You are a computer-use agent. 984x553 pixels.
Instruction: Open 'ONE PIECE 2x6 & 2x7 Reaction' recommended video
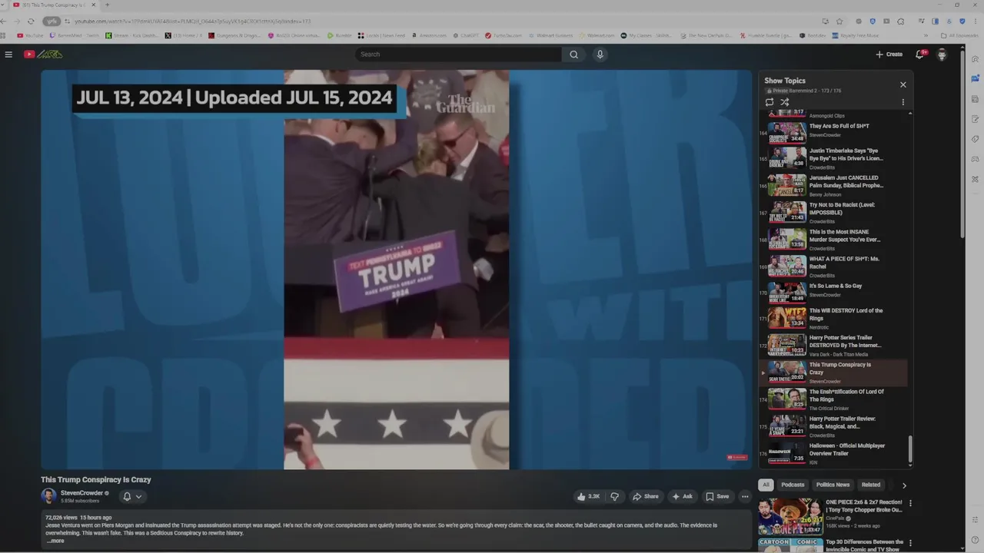pos(832,516)
